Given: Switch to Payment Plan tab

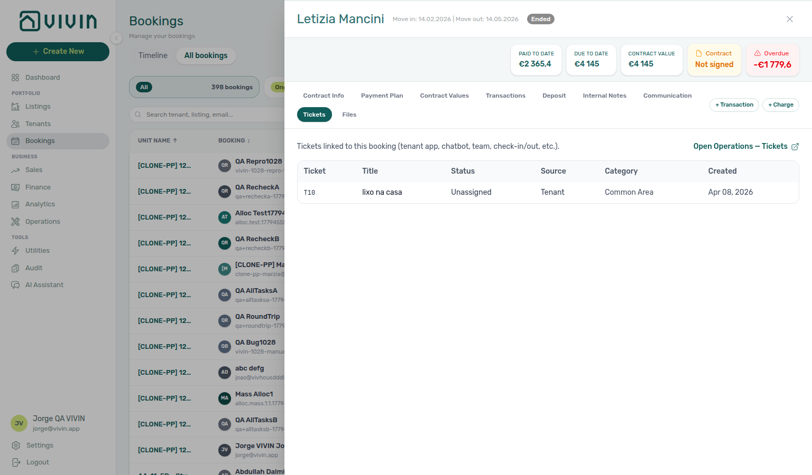Looking at the screenshot, I should click(x=382, y=96).
